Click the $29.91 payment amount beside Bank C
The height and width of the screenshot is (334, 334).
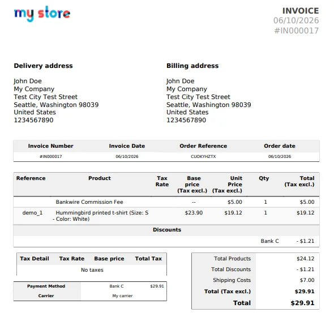tap(157, 286)
